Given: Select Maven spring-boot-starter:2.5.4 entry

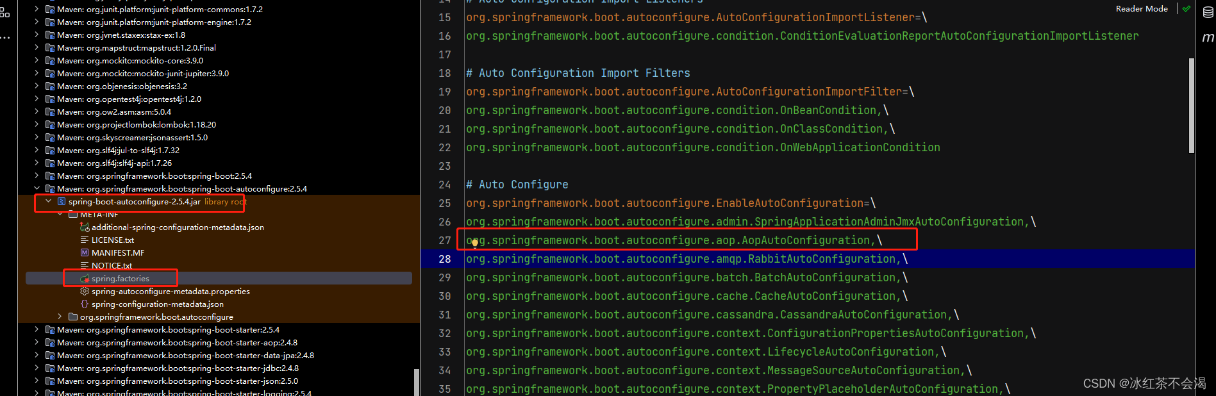Looking at the screenshot, I should coord(168,330).
